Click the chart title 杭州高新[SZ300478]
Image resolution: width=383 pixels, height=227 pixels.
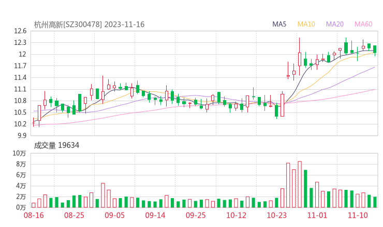coord(68,24)
